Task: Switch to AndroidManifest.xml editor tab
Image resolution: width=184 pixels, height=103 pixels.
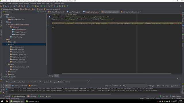Action: point(57,12)
